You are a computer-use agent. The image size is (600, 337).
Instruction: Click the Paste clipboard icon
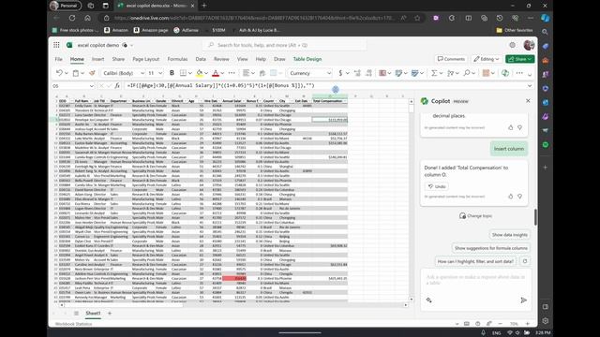point(76,73)
